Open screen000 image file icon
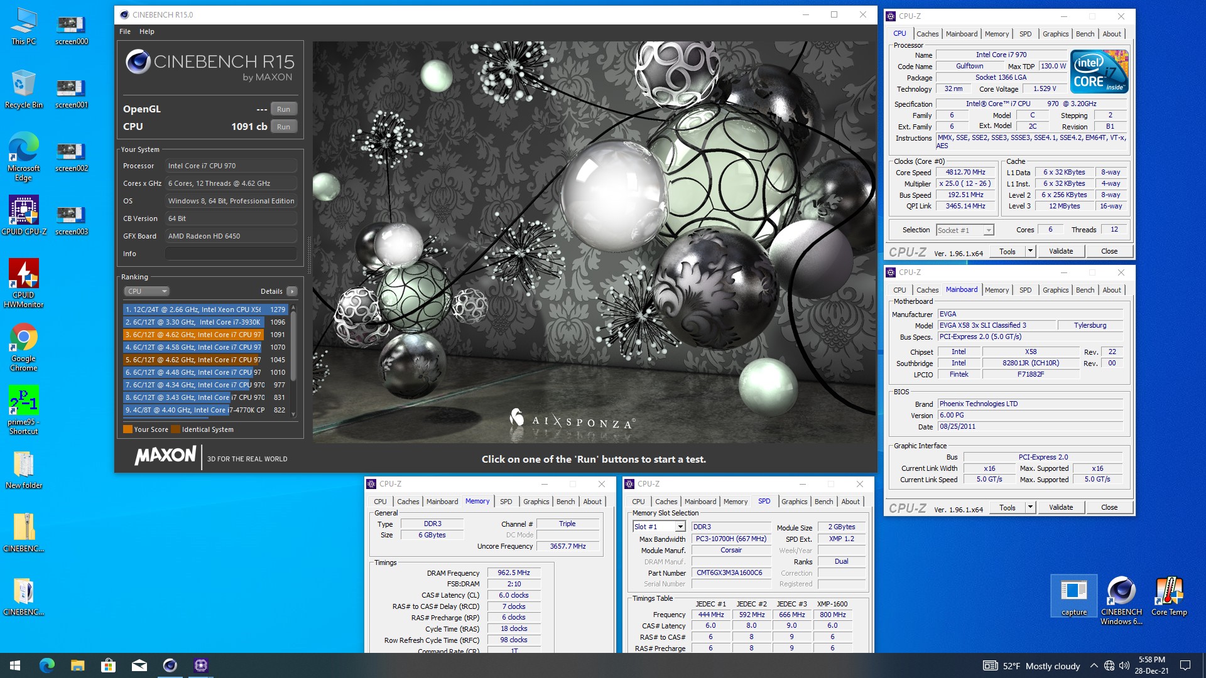The image size is (1206, 678). [72, 29]
